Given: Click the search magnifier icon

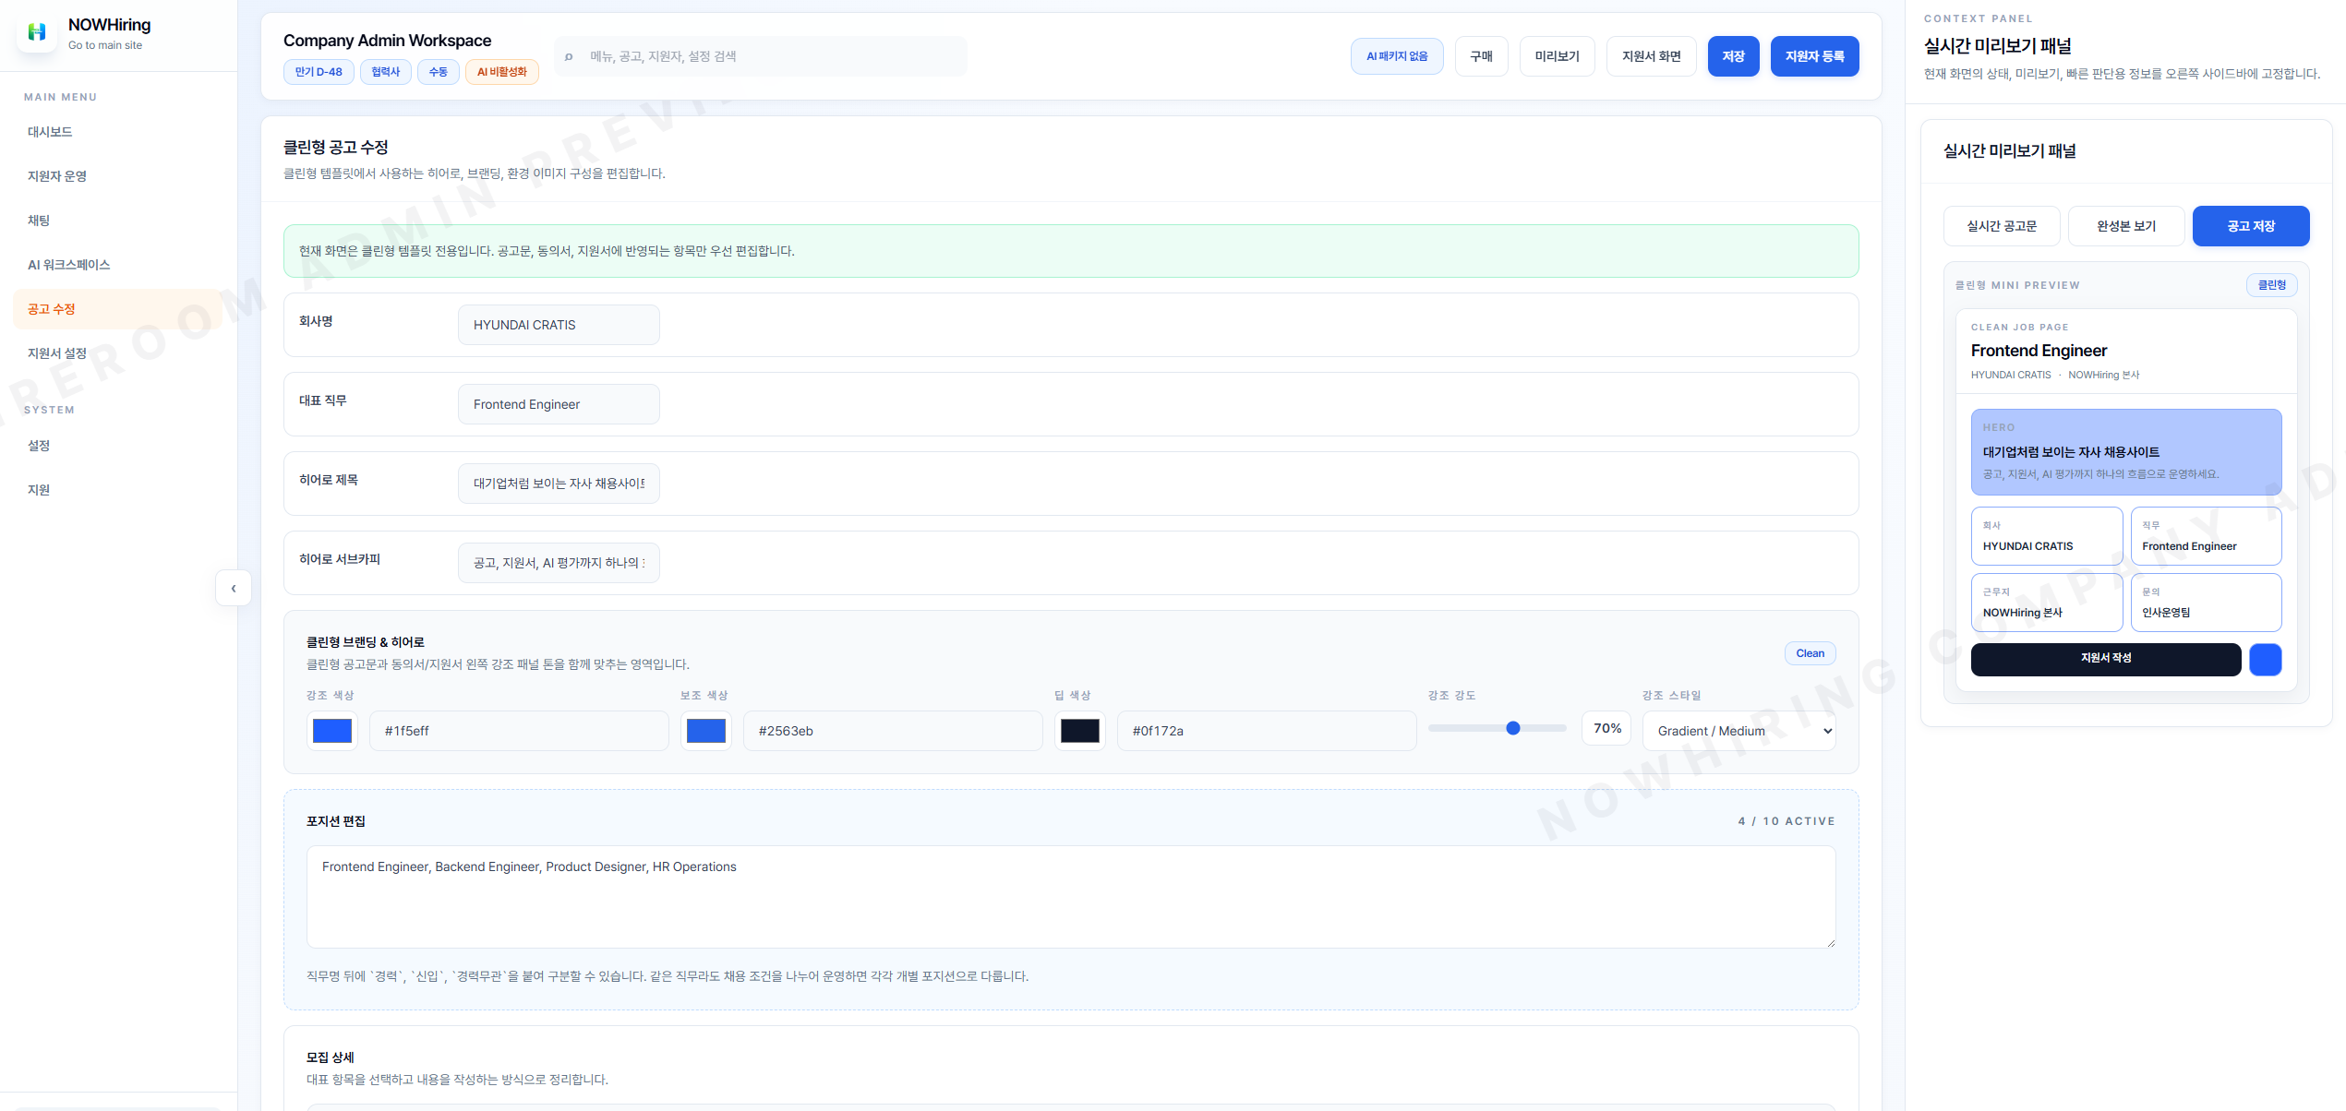Looking at the screenshot, I should 569,56.
